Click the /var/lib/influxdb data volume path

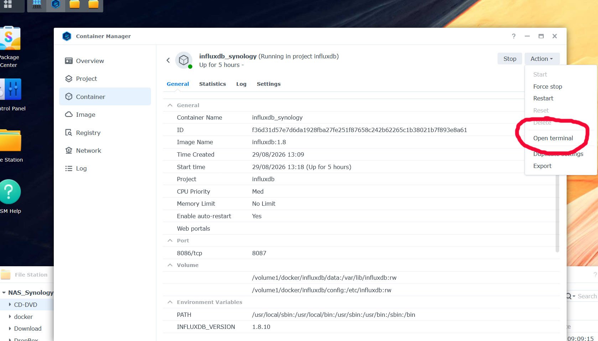pyautogui.click(x=324, y=278)
